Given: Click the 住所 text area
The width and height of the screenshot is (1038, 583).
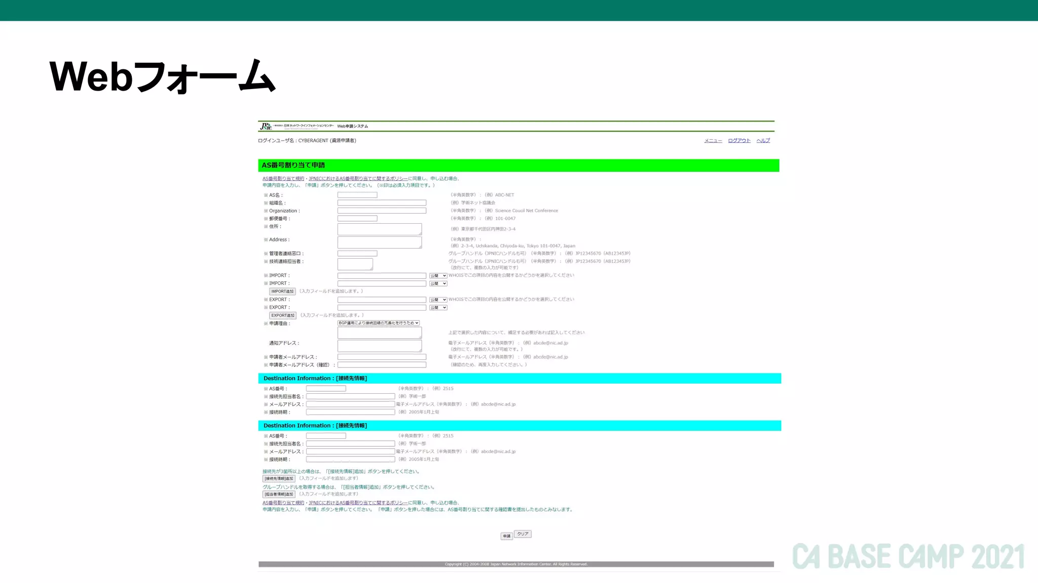Looking at the screenshot, I should (379, 229).
